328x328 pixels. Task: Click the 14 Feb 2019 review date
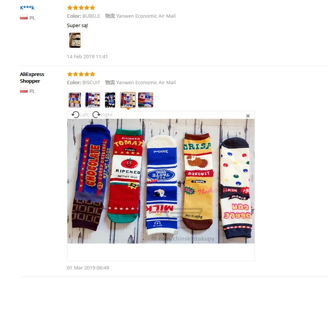[87, 57]
